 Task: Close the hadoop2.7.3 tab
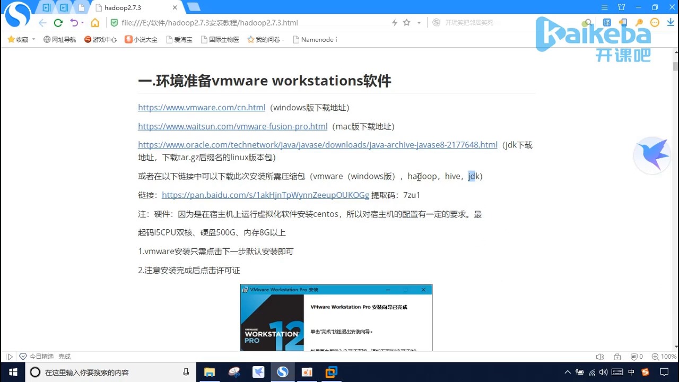coord(174,8)
